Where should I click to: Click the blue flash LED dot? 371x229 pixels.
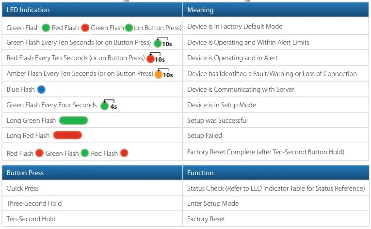[41, 90]
